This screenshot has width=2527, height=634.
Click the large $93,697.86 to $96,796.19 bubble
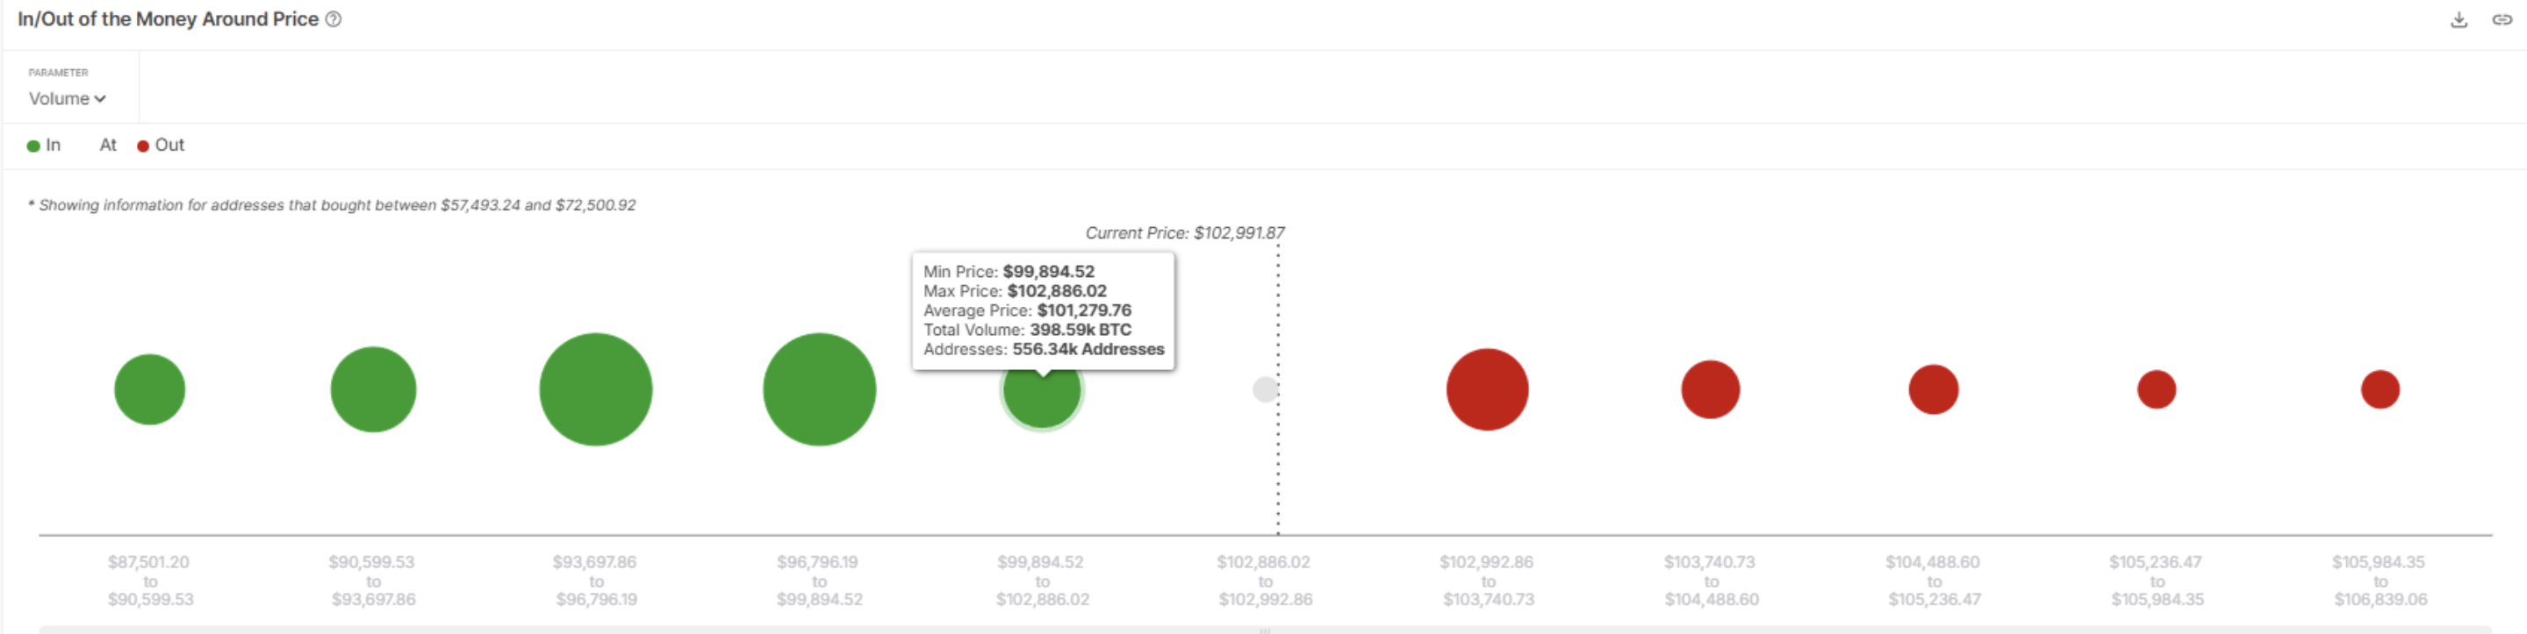pos(597,389)
